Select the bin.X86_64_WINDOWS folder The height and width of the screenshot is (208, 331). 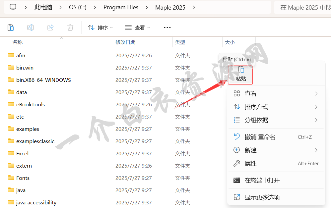pyautogui.click(x=43, y=80)
